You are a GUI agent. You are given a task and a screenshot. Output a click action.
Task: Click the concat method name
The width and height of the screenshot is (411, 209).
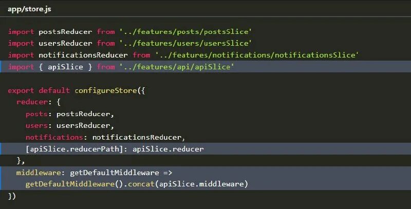(141, 184)
